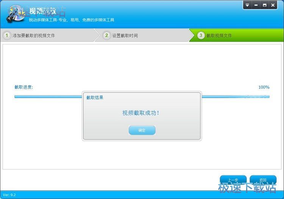This screenshot has height=199, width=284.
Task: Click the 截取进度: label
Action: 24,87
